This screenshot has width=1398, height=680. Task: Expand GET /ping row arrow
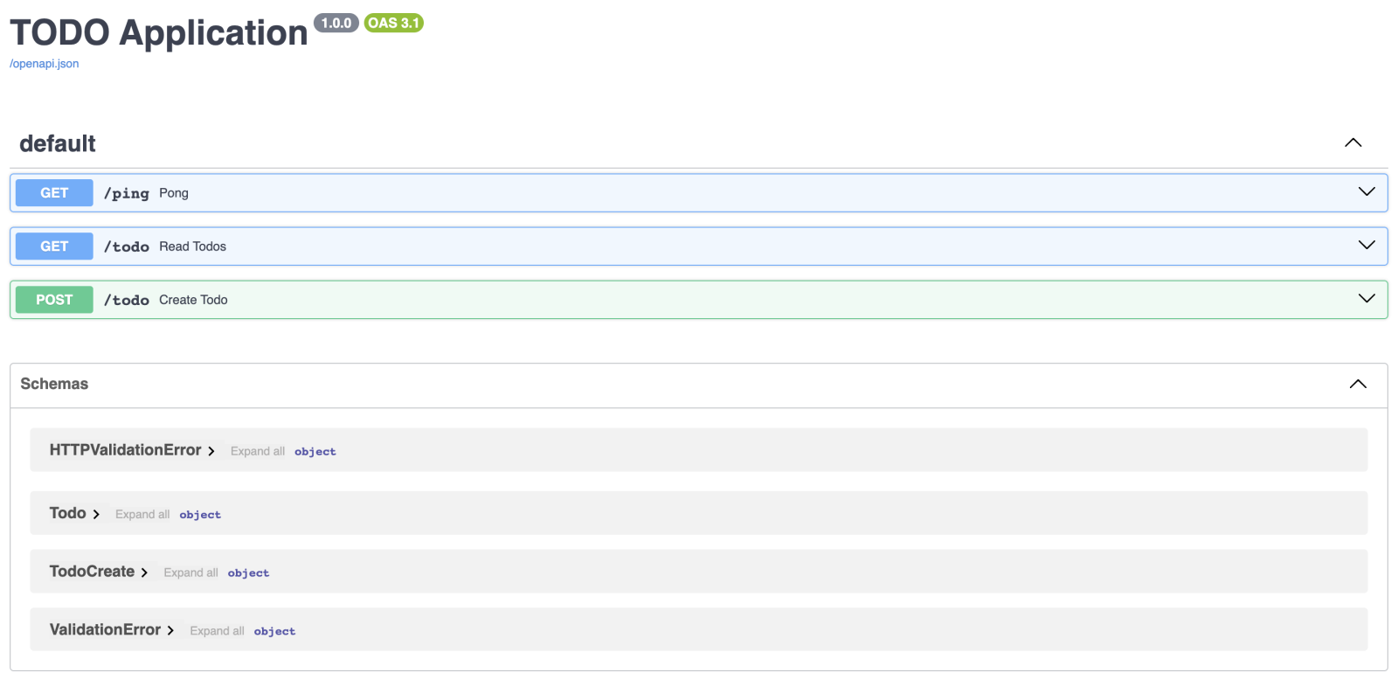[x=1367, y=192]
